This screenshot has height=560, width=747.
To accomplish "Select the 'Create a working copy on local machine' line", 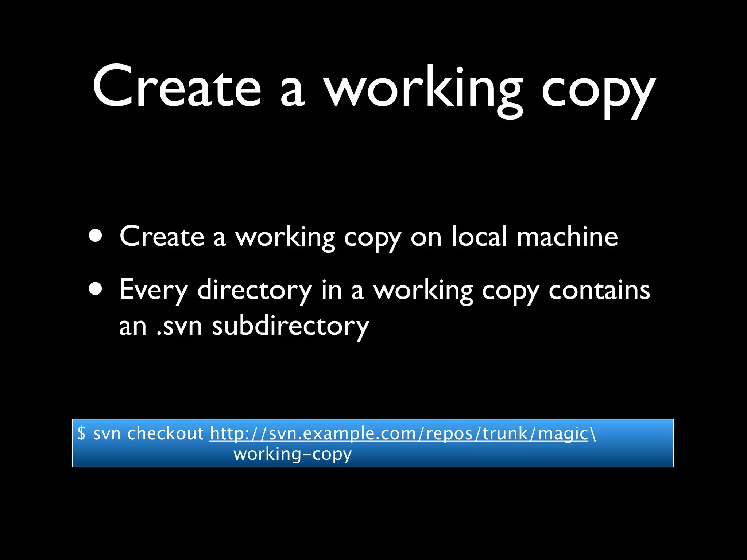I will tap(368, 236).
